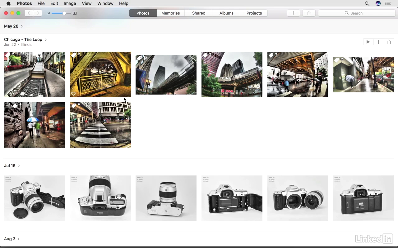Switch to the Shared tab
This screenshot has width=398, height=248.
point(199,13)
